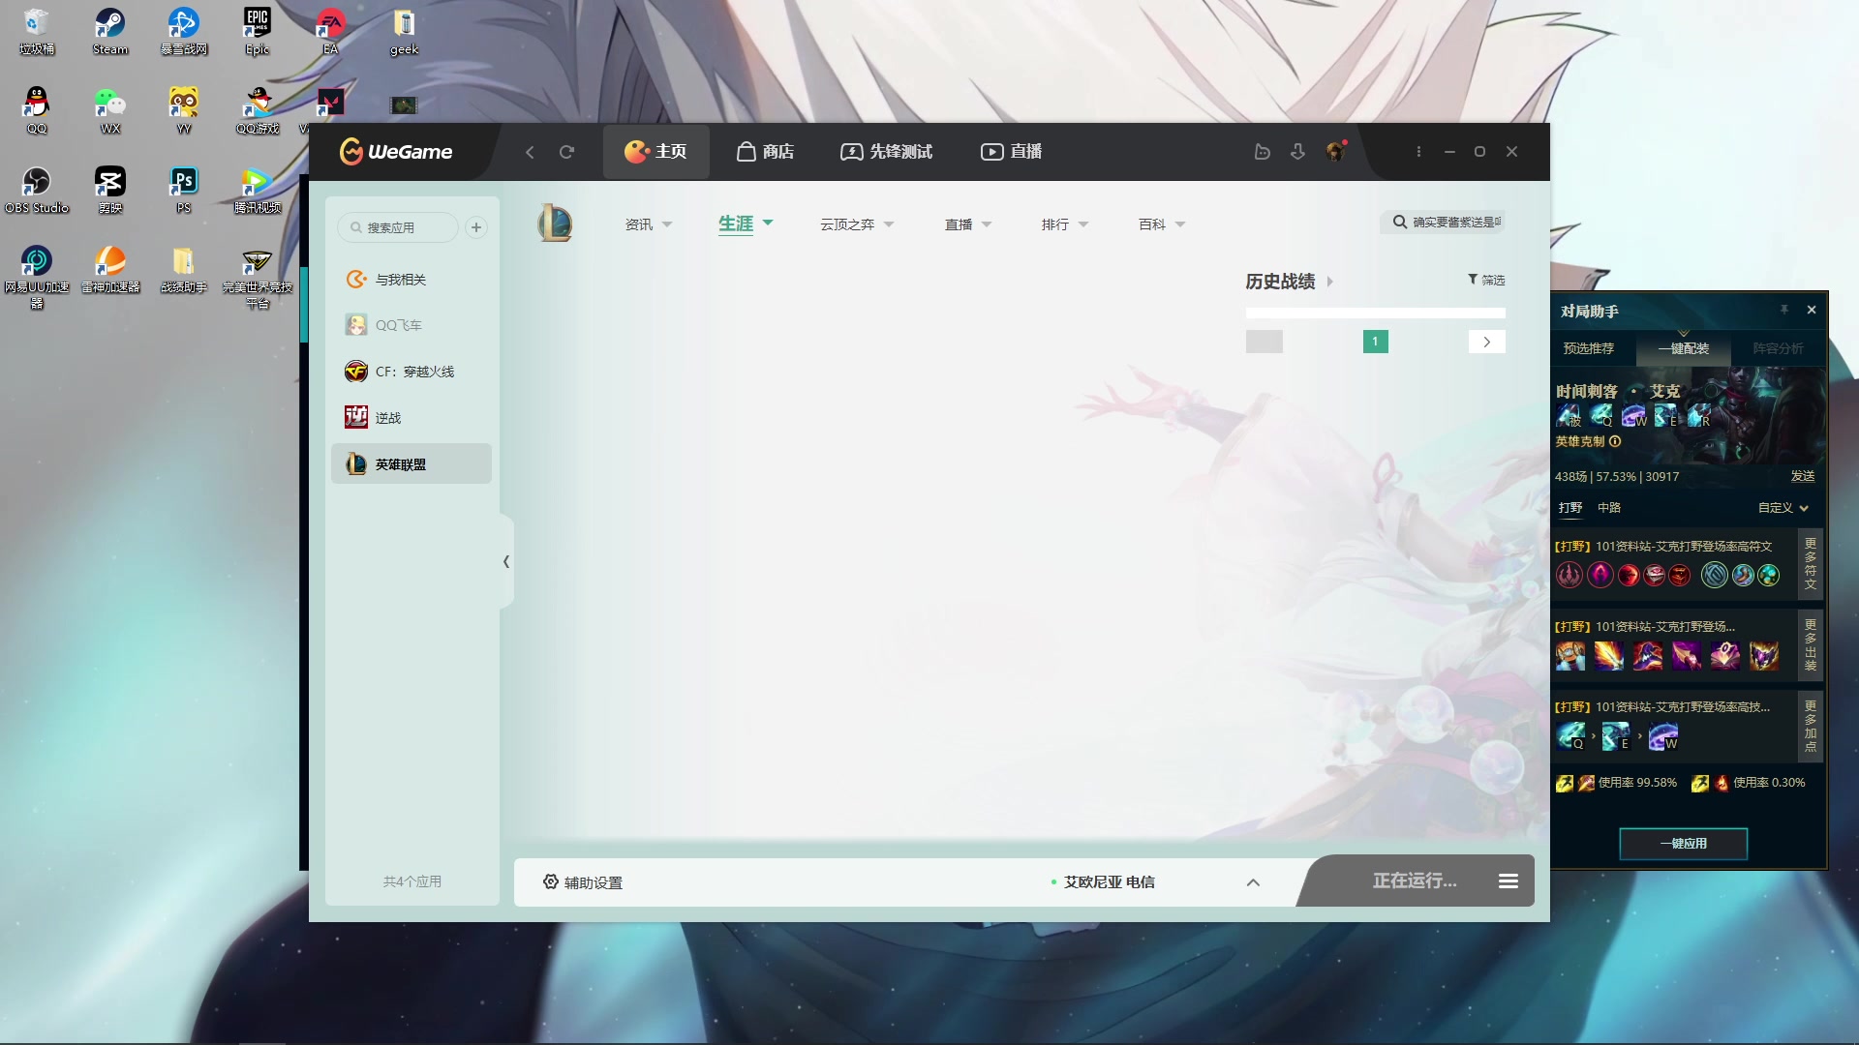Open the 腾讯视频 desktop shortcut

(x=257, y=191)
